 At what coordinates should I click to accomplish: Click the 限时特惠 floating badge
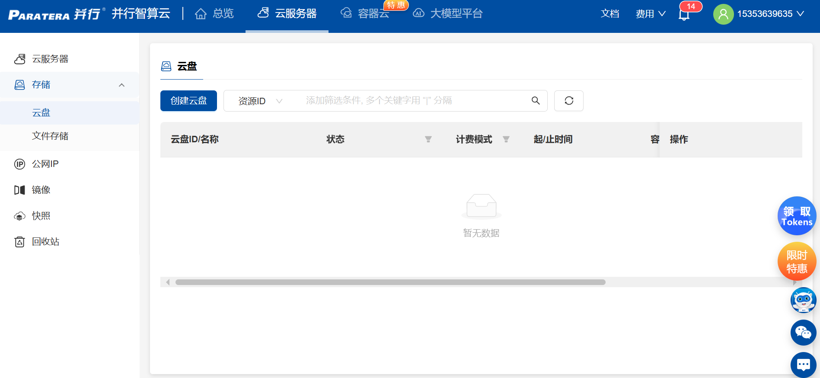coord(797,262)
